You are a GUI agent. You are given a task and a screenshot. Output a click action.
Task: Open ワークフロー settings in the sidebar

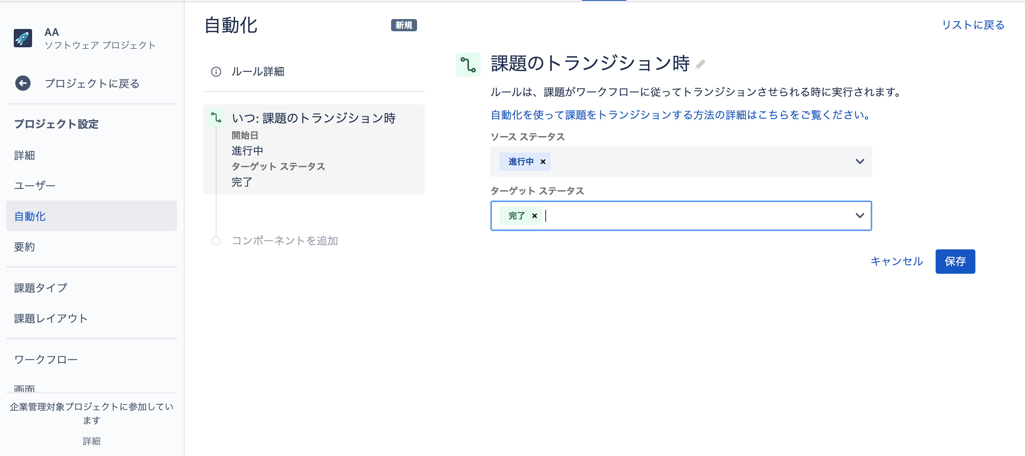46,359
